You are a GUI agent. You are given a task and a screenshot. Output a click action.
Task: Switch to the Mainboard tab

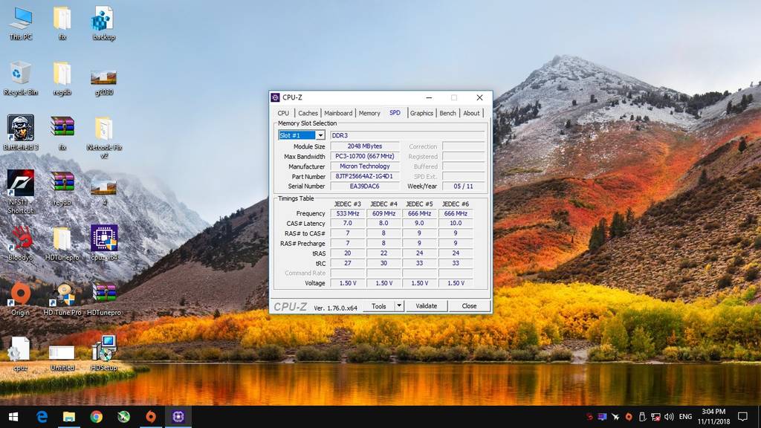tap(338, 113)
